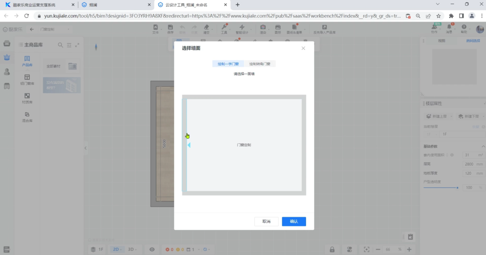
Task: Edit the 地板厚度 120 field
Action: click(x=473, y=173)
